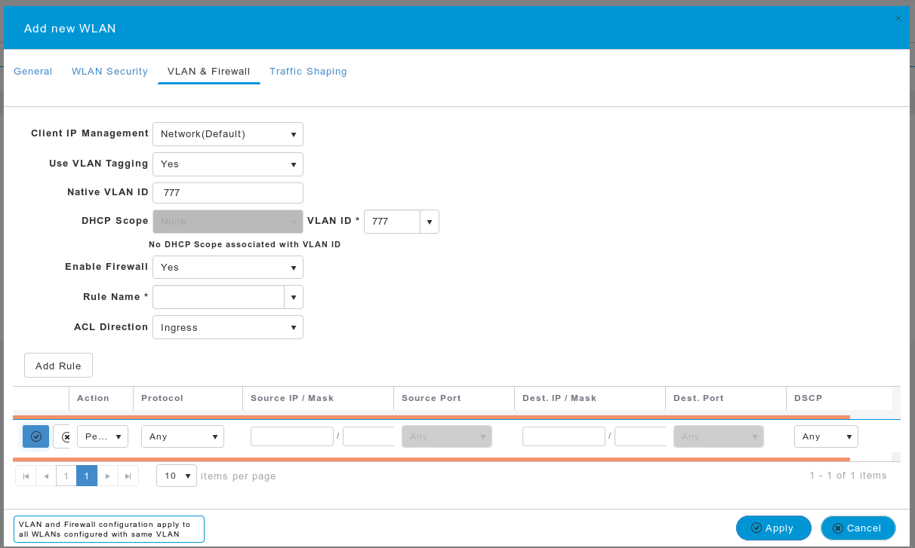The image size is (915, 548).
Task: Click the Add Rule button
Action: [58, 365]
